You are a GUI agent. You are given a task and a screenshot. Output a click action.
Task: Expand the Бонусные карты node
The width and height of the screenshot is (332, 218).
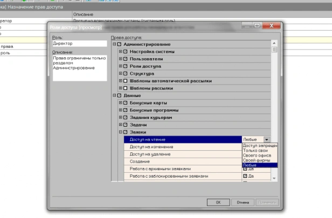click(121, 103)
